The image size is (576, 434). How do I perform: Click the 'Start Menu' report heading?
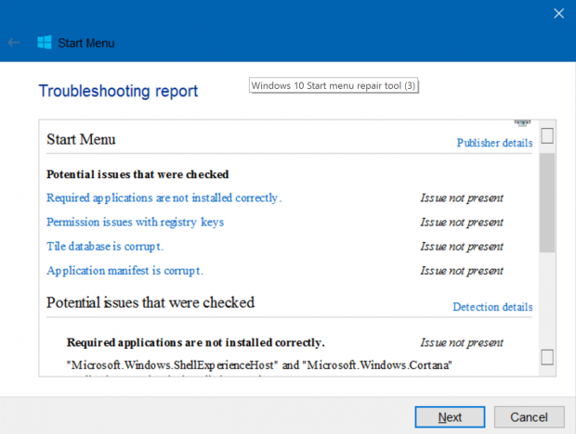(x=81, y=139)
